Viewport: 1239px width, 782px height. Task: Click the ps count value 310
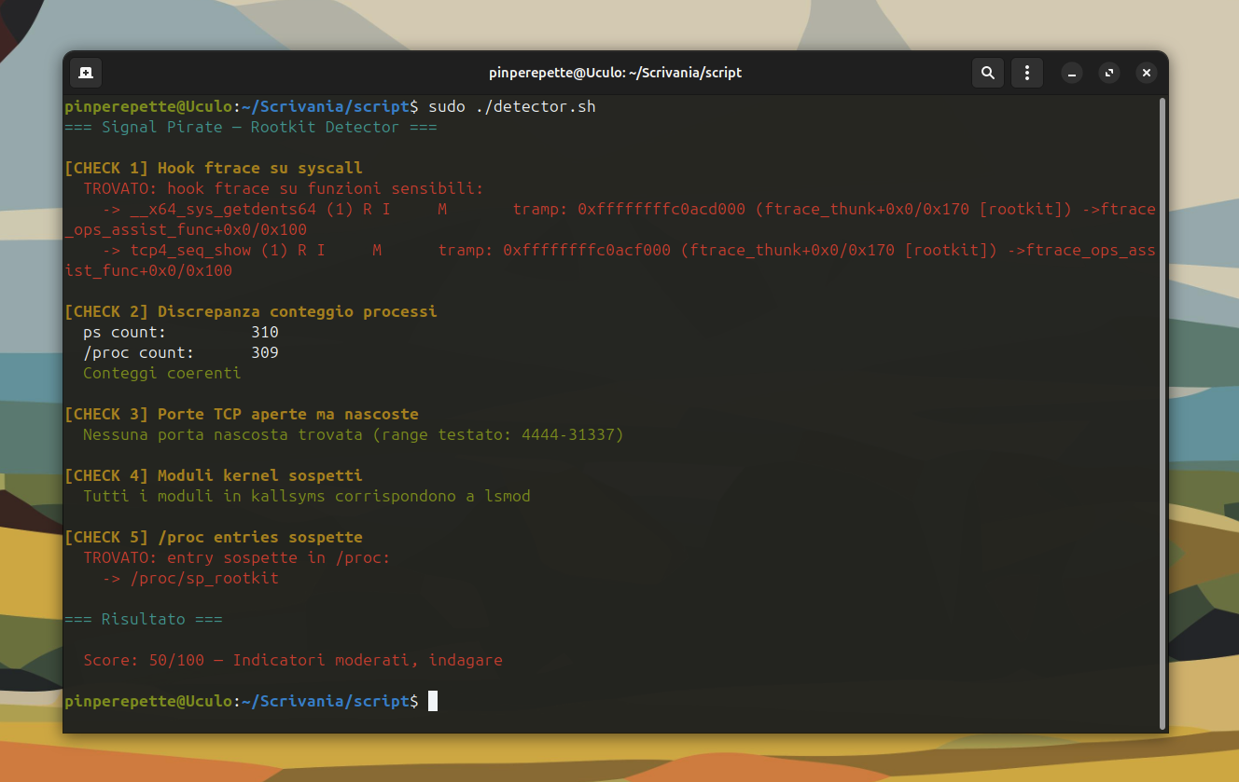pyautogui.click(x=265, y=333)
